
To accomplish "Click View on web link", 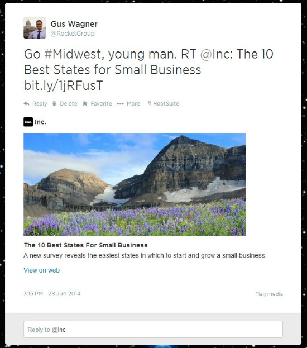I will point(42,270).
